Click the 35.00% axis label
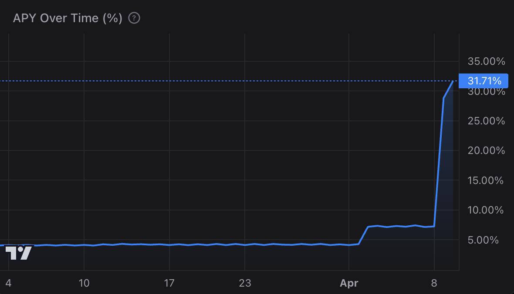Screen dimensions: 514x294 tap(486, 61)
